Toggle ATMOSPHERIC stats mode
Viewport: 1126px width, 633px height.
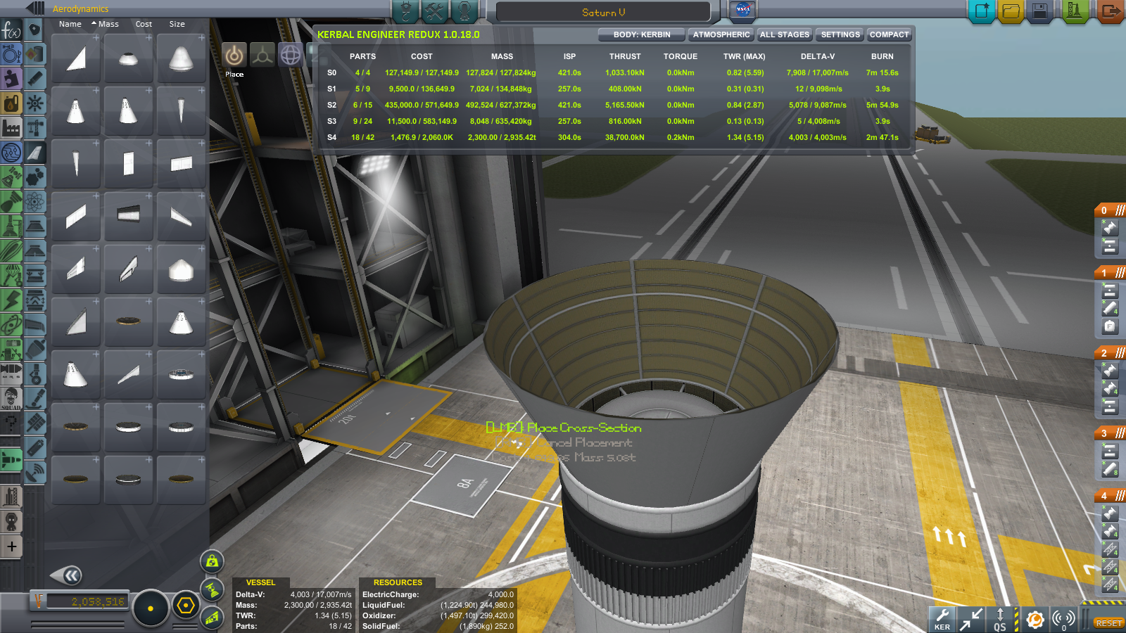721,34
